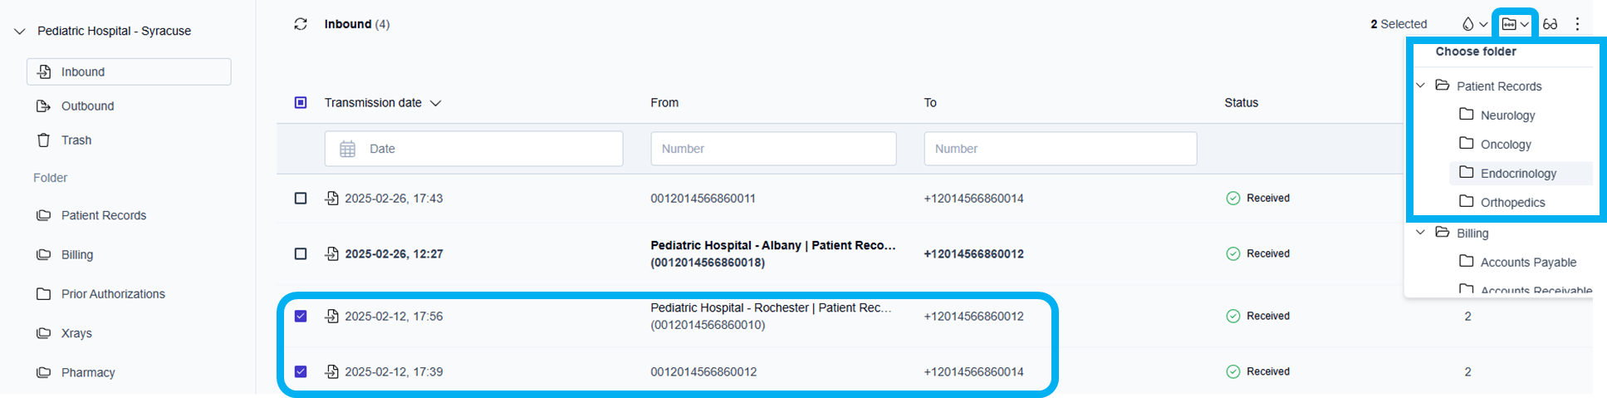Click the From number filter field
This screenshot has height=398, width=1607.
point(772,149)
